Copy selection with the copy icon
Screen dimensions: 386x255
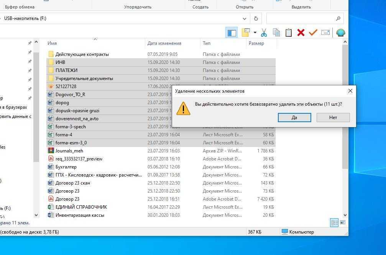click(x=276, y=33)
